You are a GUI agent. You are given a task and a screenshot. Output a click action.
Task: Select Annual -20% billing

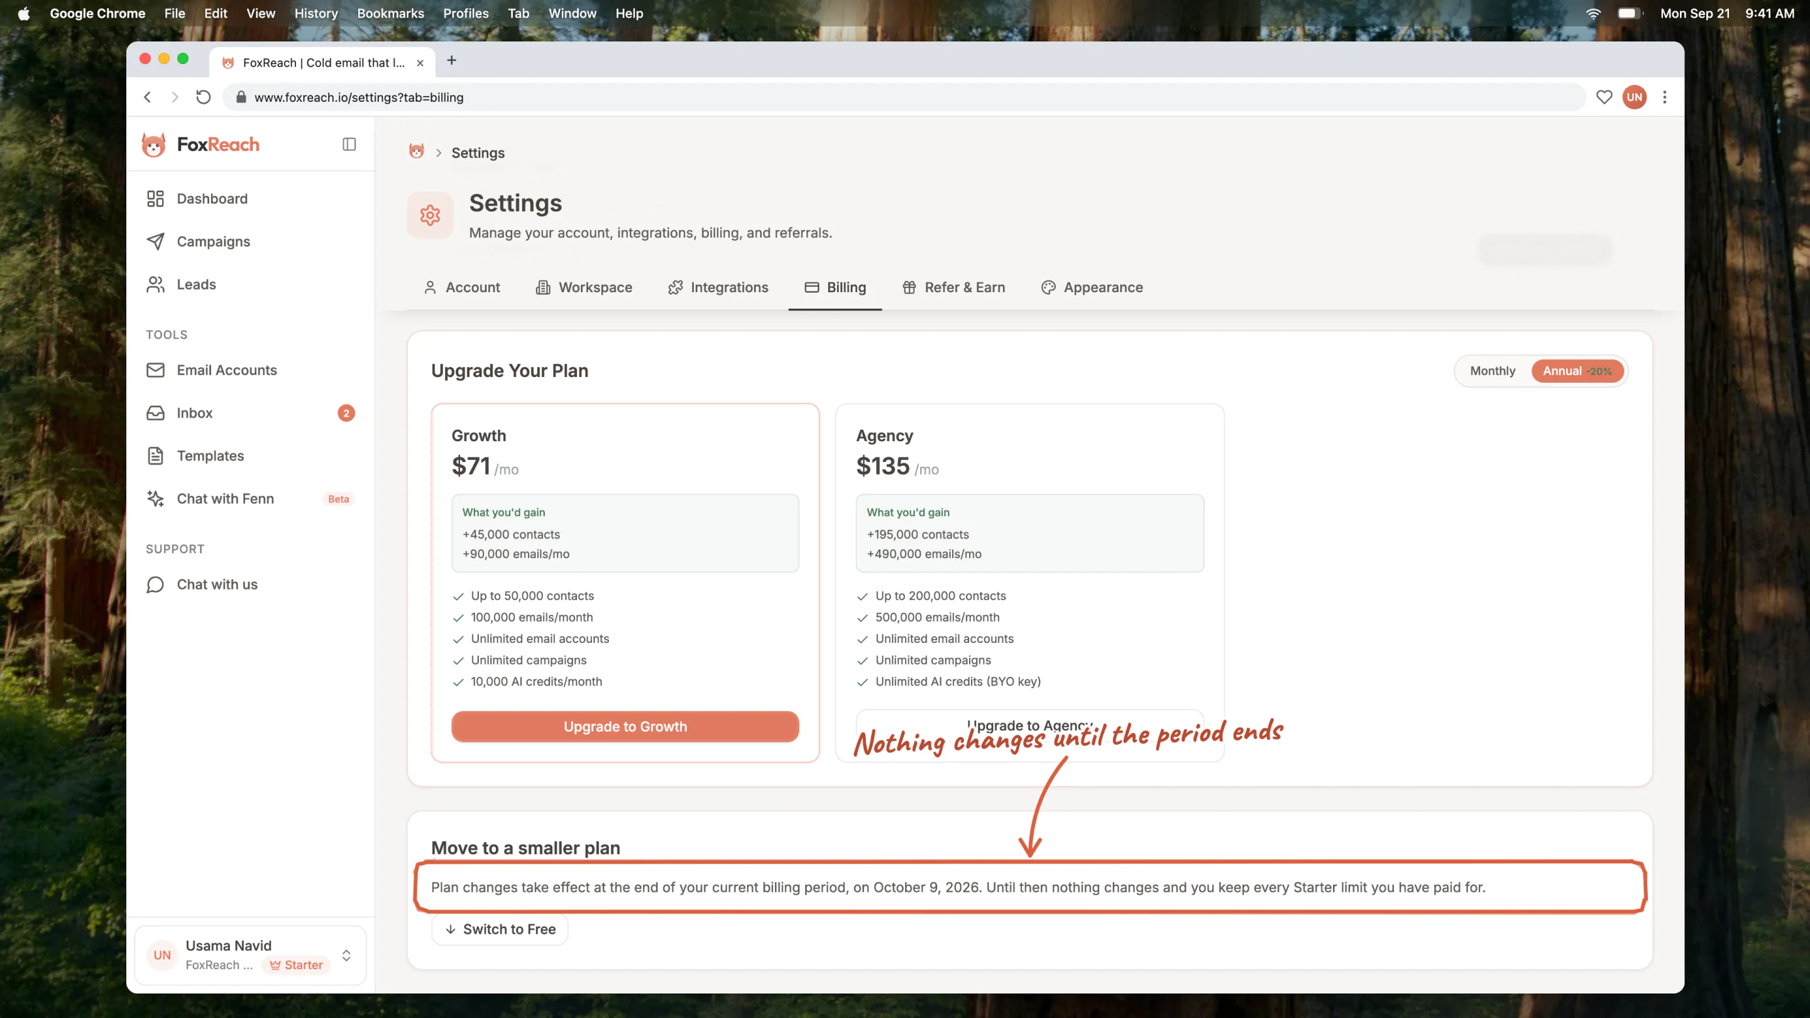tap(1577, 371)
